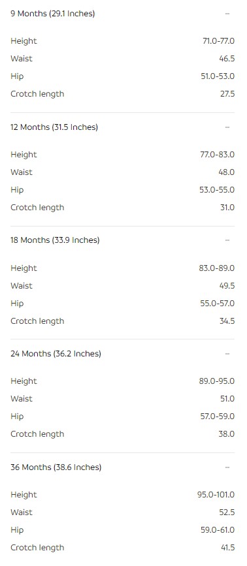The width and height of the screenshot is (247, 566).
Task: Click the crotch length value 41.5
Action: click(228, 548)
